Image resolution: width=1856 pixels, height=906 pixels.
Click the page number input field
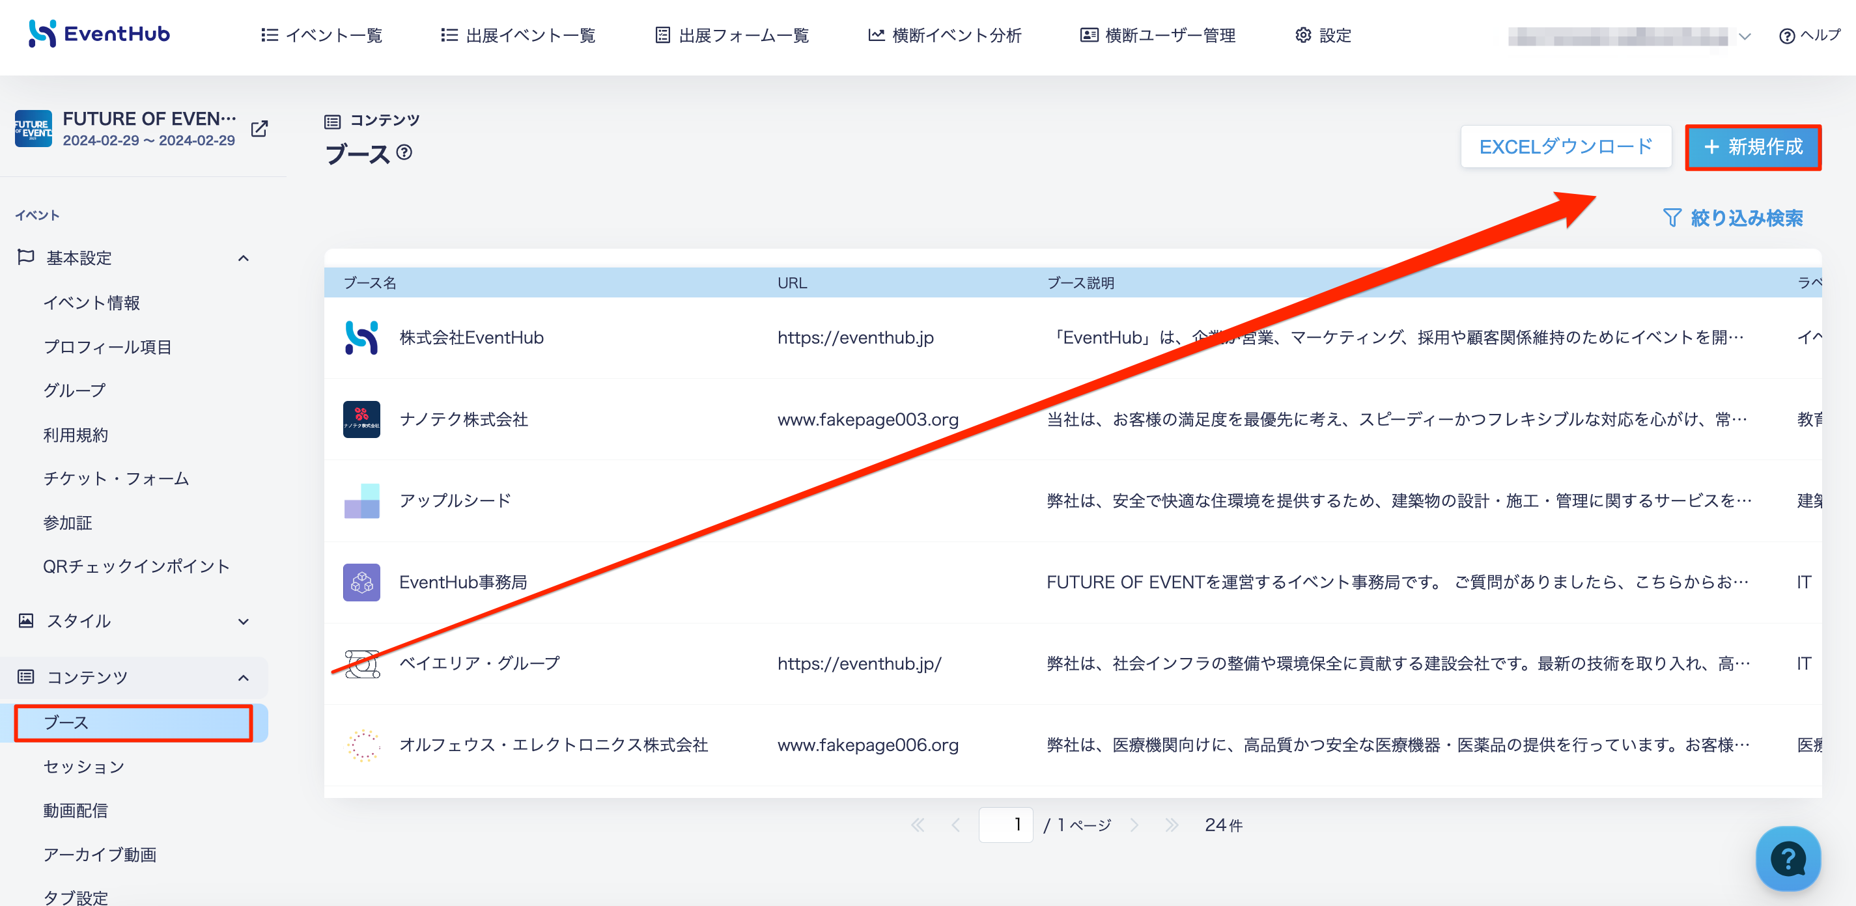point(1005,825)
